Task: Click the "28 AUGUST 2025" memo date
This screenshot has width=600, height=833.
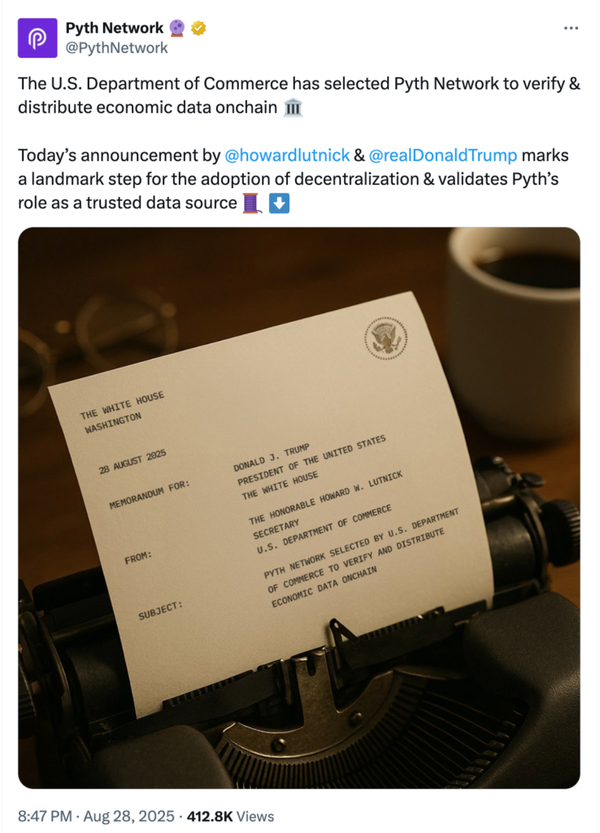Action: 133,461
